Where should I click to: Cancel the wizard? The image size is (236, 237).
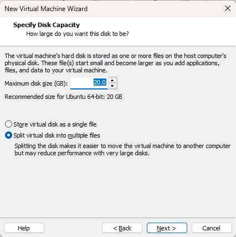pyautogui.click(x=212, y=228)
